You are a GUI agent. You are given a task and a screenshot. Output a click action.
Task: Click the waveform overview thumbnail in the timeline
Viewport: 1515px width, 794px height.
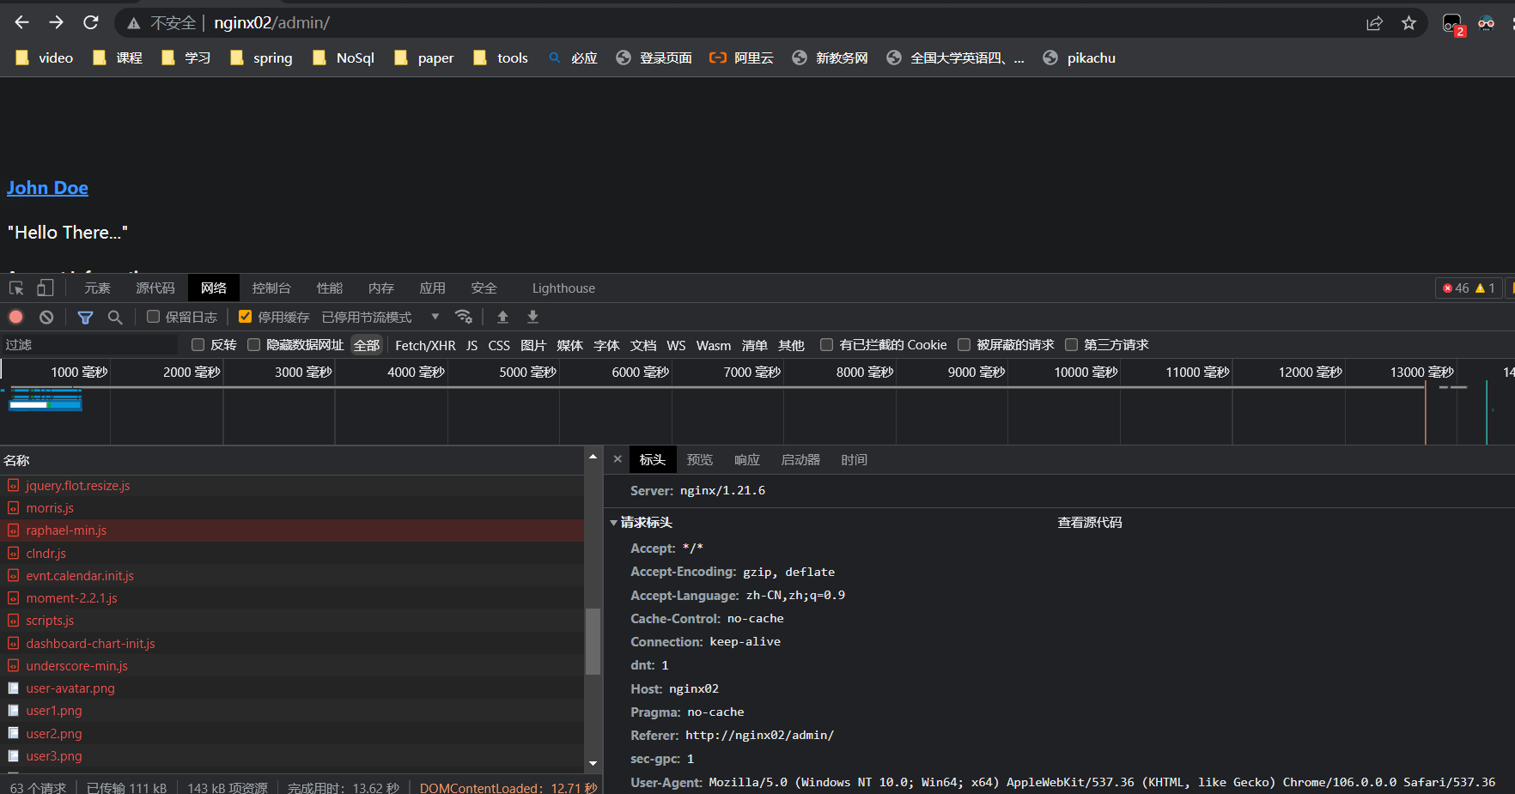pos(46,399)
